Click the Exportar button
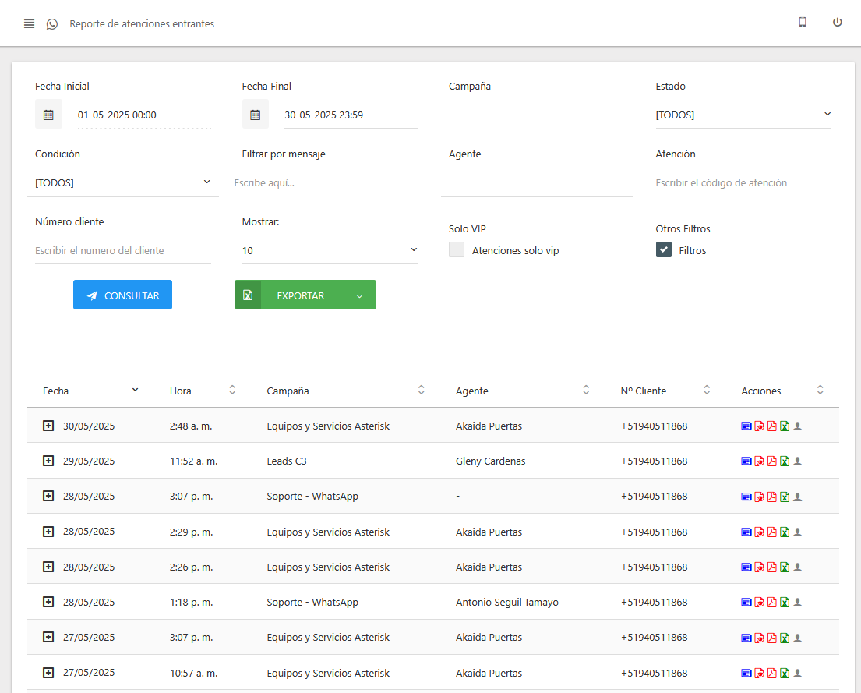 pos(305,295)
